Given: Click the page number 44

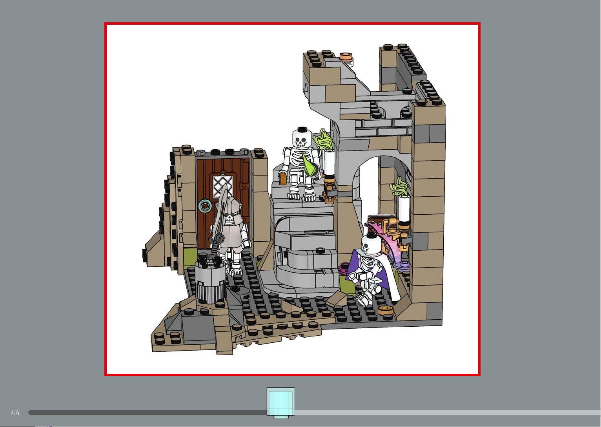Looking at the screenshot, I should [x=15, y=413].
